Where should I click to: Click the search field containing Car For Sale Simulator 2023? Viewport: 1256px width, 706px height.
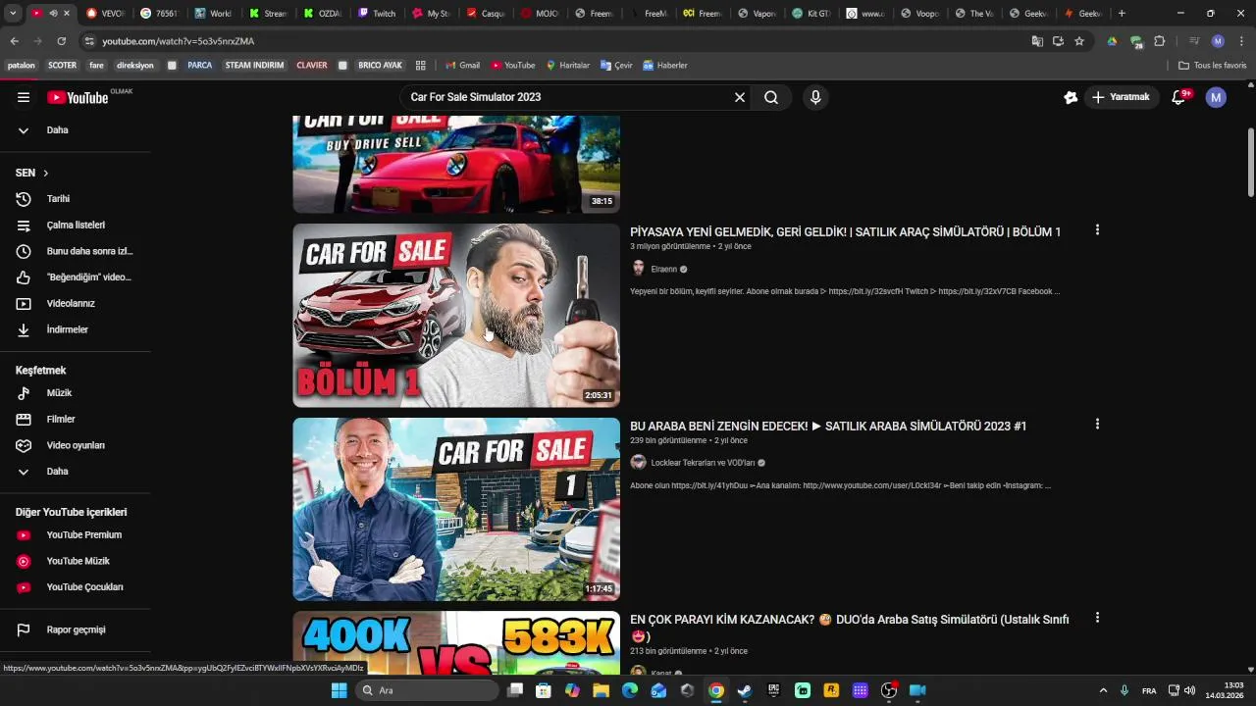tap(569, 97)
